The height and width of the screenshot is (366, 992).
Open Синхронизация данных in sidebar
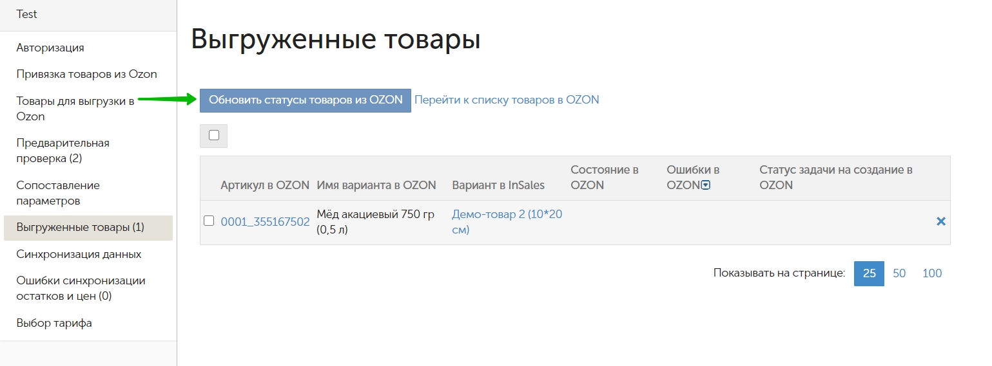click(79, 254)
